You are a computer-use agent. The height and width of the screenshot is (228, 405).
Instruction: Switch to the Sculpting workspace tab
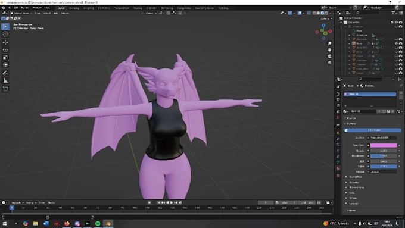point(89,8)
